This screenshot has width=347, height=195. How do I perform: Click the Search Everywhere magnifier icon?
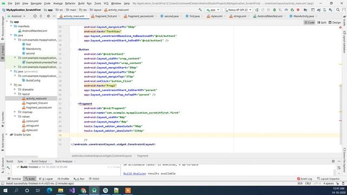(x=338, y=10)
